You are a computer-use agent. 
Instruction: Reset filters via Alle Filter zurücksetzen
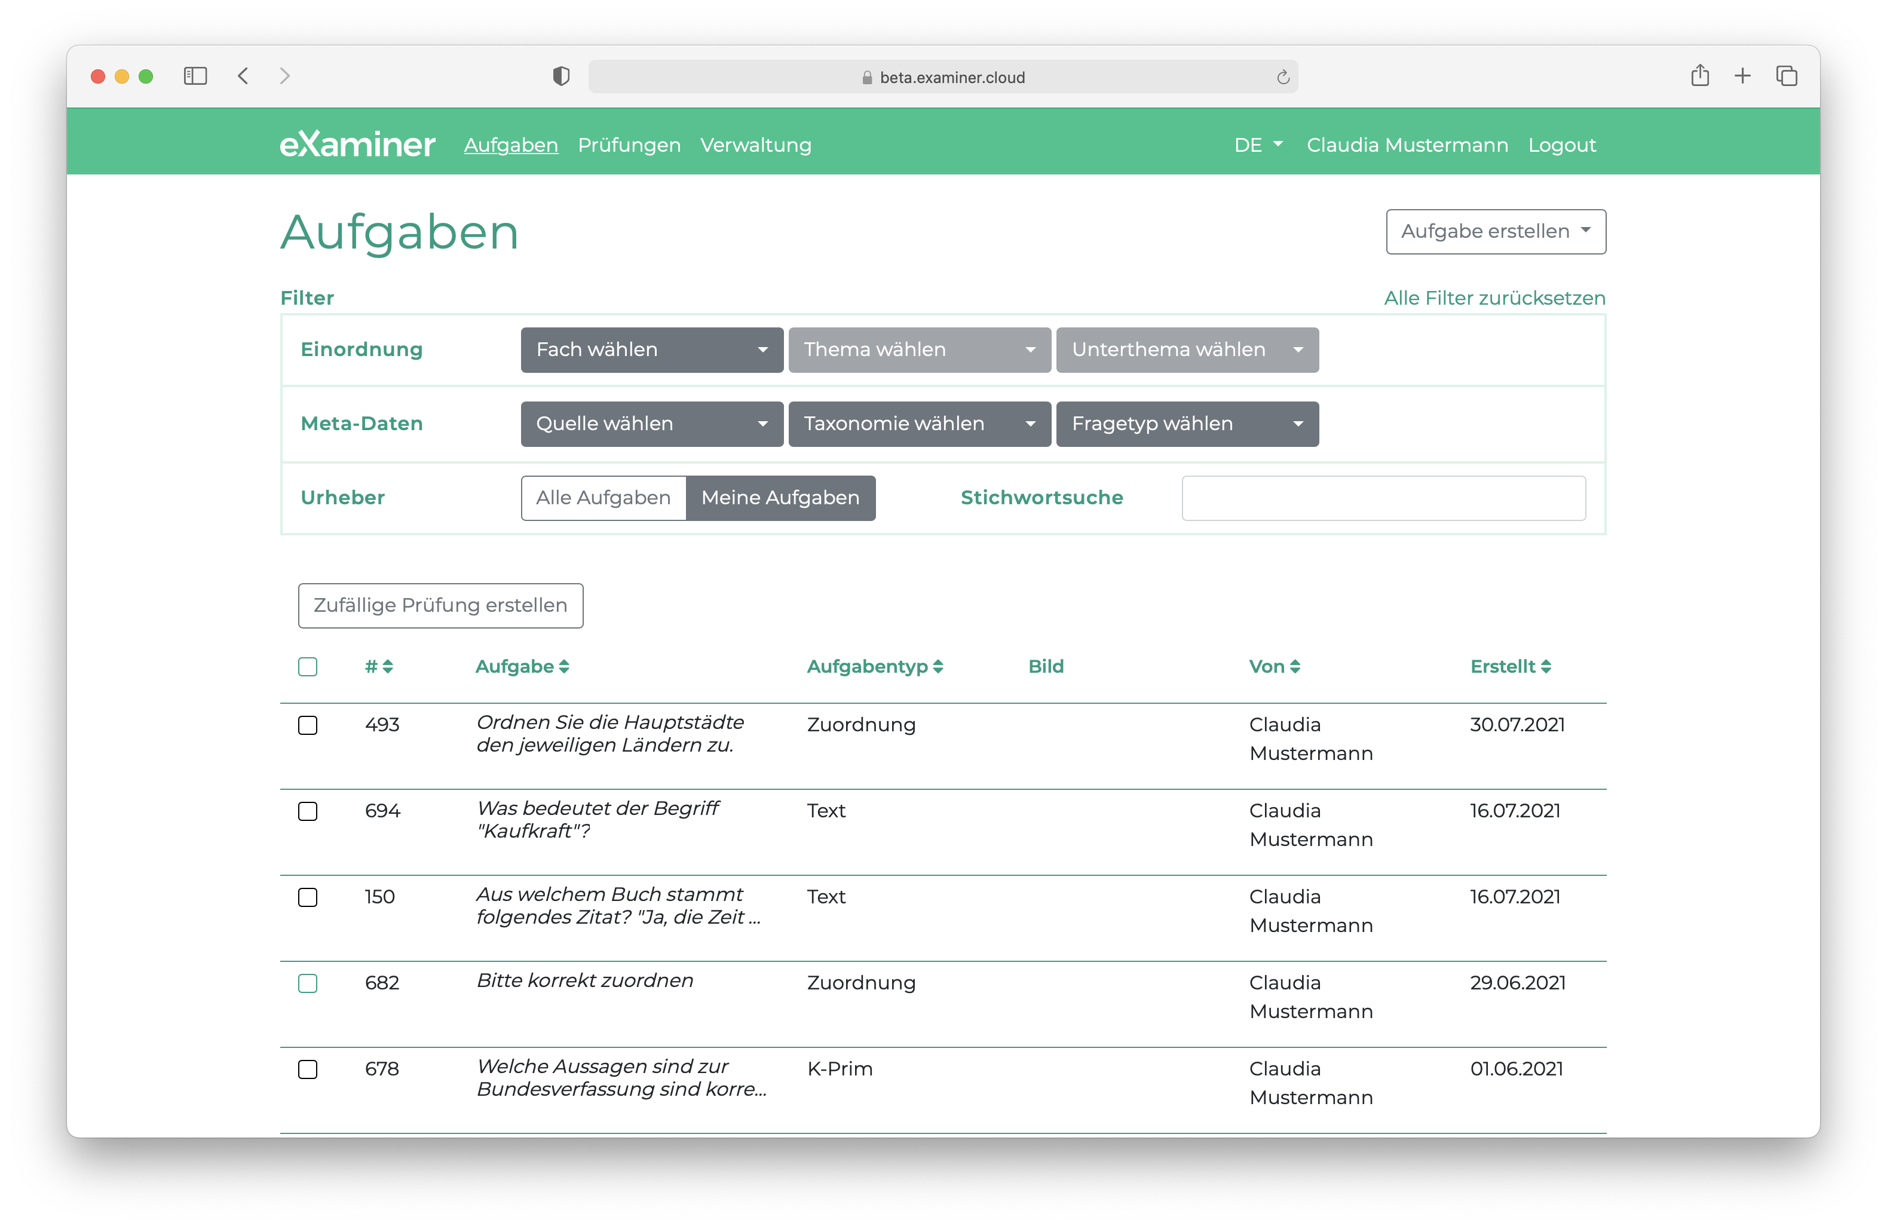(x=1494, y=298)
